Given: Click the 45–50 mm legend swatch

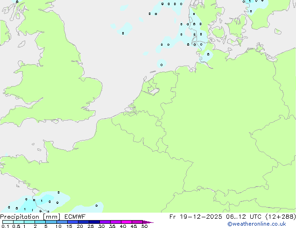Looking at the screenshot, I should point(137,222).
